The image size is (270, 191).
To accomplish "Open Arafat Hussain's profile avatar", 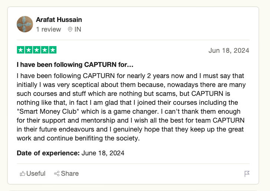I will coord(25,24).
